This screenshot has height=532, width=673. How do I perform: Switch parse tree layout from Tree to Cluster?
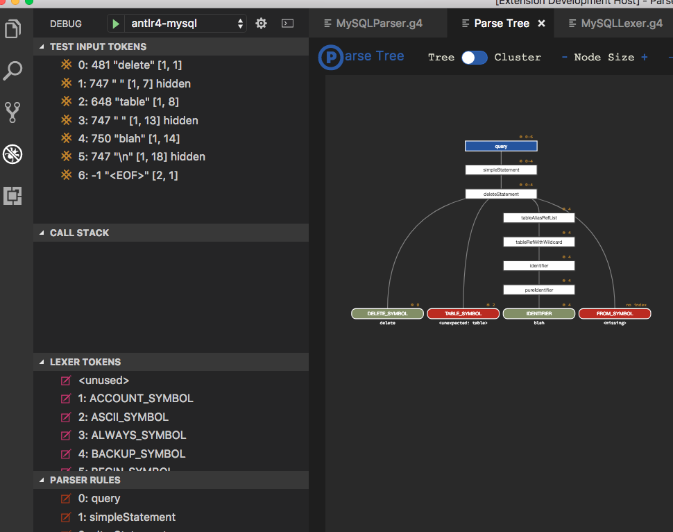[475, 58]
